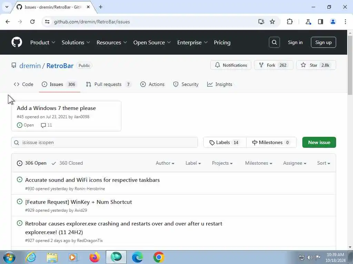The height and width of the screenshot is (264, 353).
Task: Open the browser extensions puzzle icon
Action: point(290,22)
